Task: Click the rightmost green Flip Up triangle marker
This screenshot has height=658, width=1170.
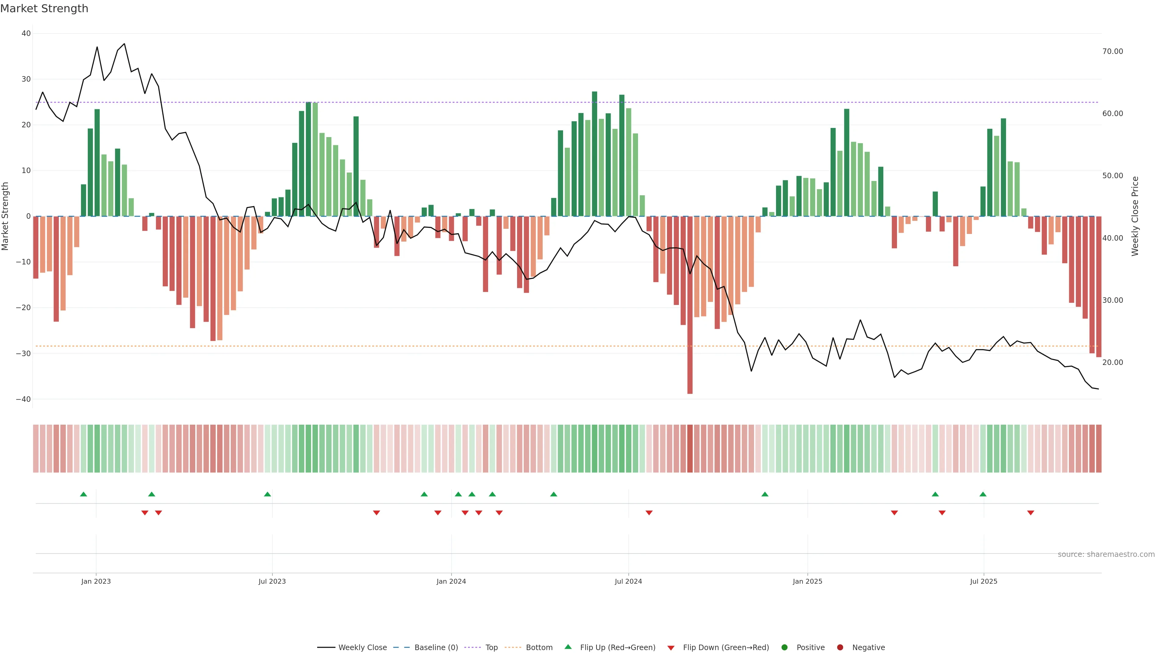Action: 983,494
